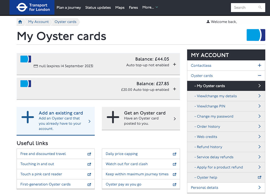
Task: Click the external link icon for Touch a pink card reader
Action: [89, 174]
